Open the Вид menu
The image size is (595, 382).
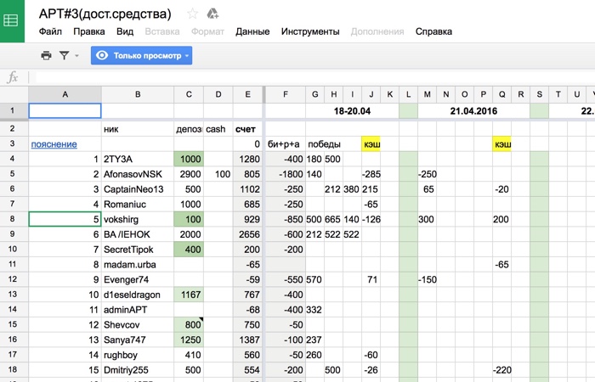pyautogui.click(x=125, y=31)
